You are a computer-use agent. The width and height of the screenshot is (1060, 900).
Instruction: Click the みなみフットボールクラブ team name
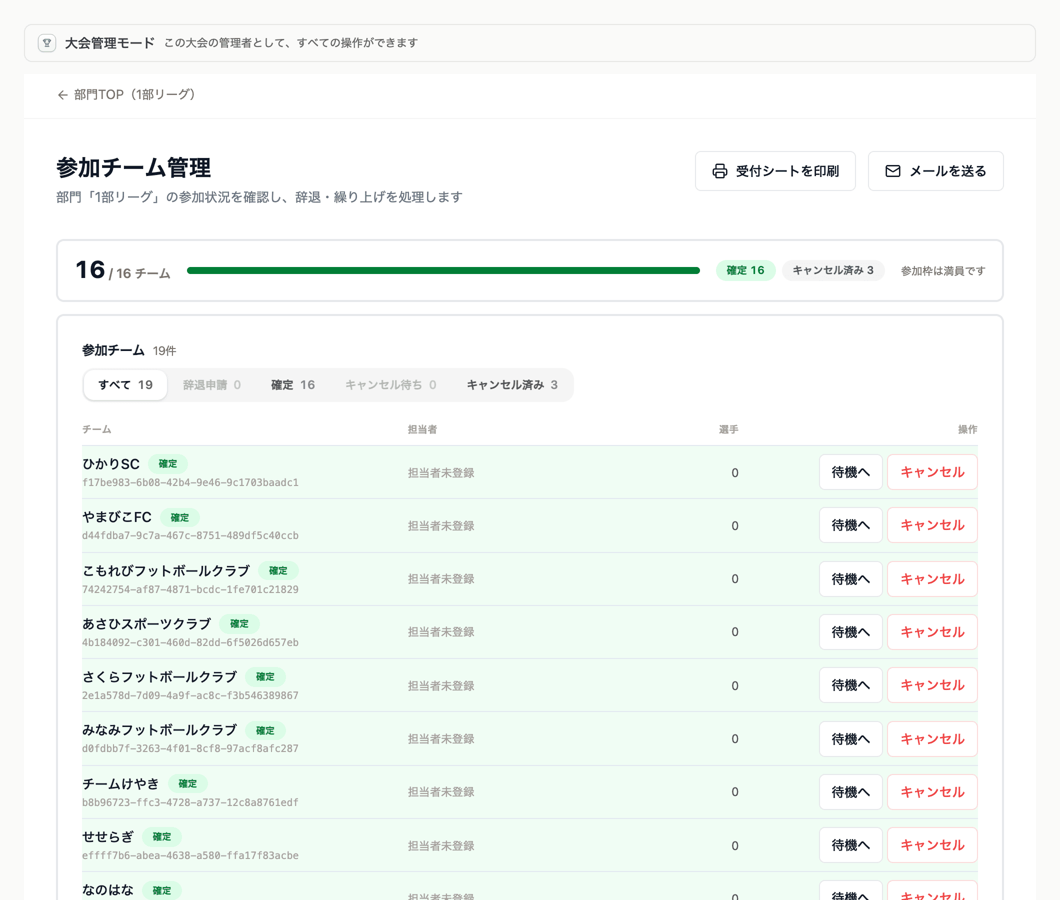[x=159, y=730]
